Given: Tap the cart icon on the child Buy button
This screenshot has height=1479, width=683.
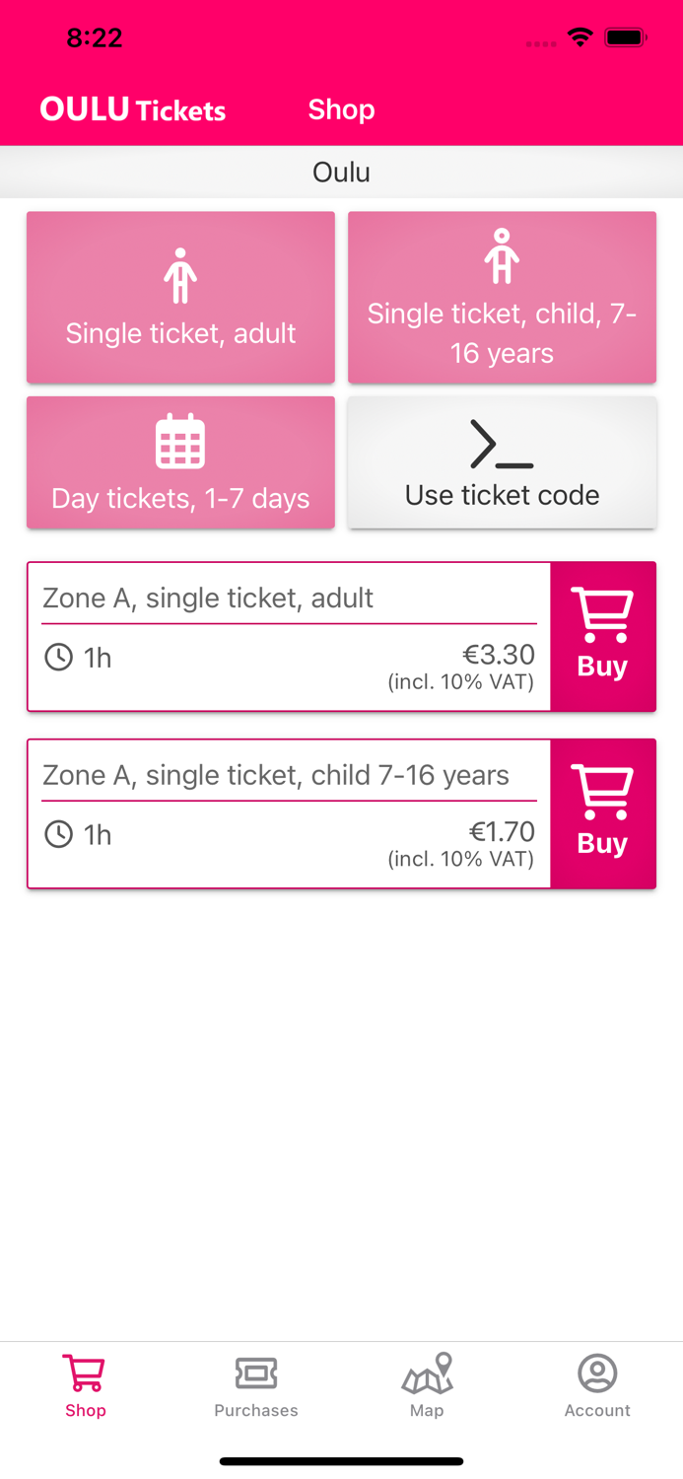Looking at the screenshot, I should coord(603,789).
